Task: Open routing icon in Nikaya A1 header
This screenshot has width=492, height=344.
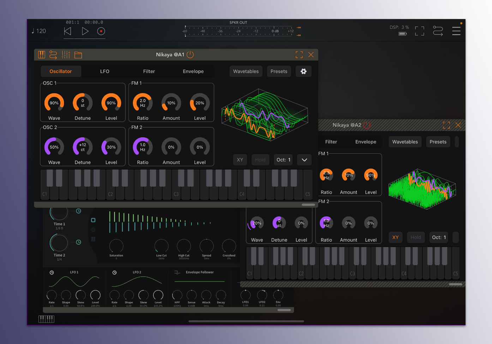Action: (x=53, y=55)
